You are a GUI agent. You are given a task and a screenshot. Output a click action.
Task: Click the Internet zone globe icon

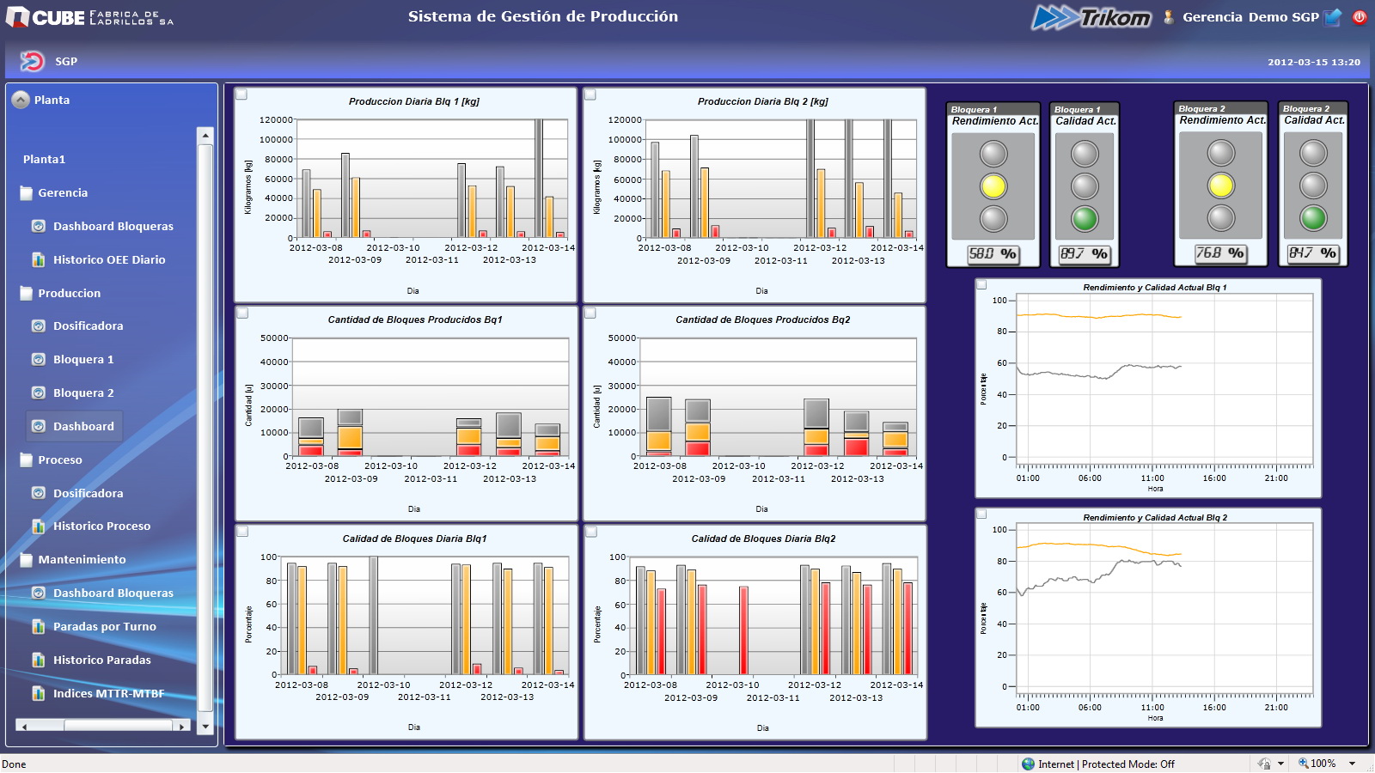tap(1028, 764)
